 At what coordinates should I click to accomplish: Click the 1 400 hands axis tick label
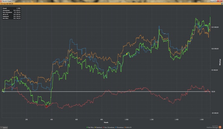point(176,120)
